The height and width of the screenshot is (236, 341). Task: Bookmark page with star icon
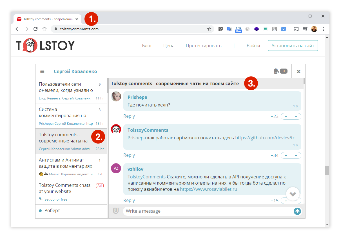[x=209, y=29]
